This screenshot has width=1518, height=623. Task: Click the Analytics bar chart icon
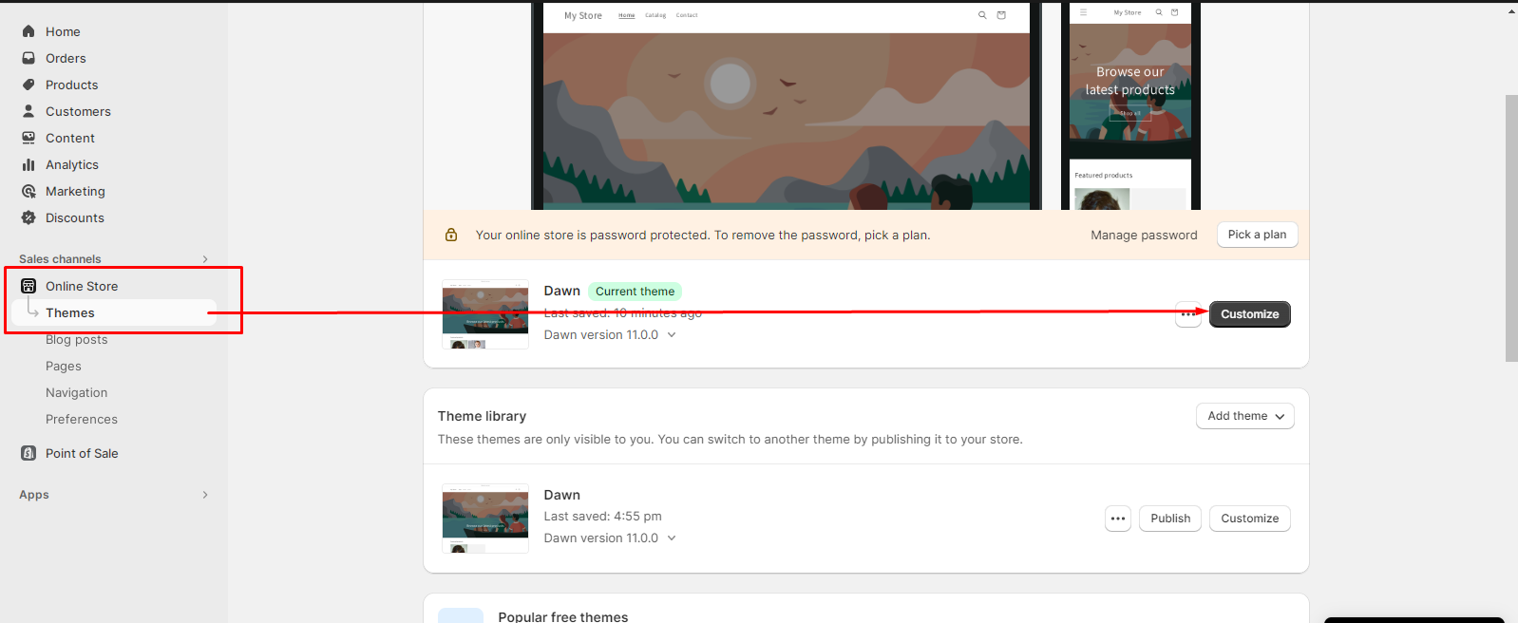tap(28, 164)
